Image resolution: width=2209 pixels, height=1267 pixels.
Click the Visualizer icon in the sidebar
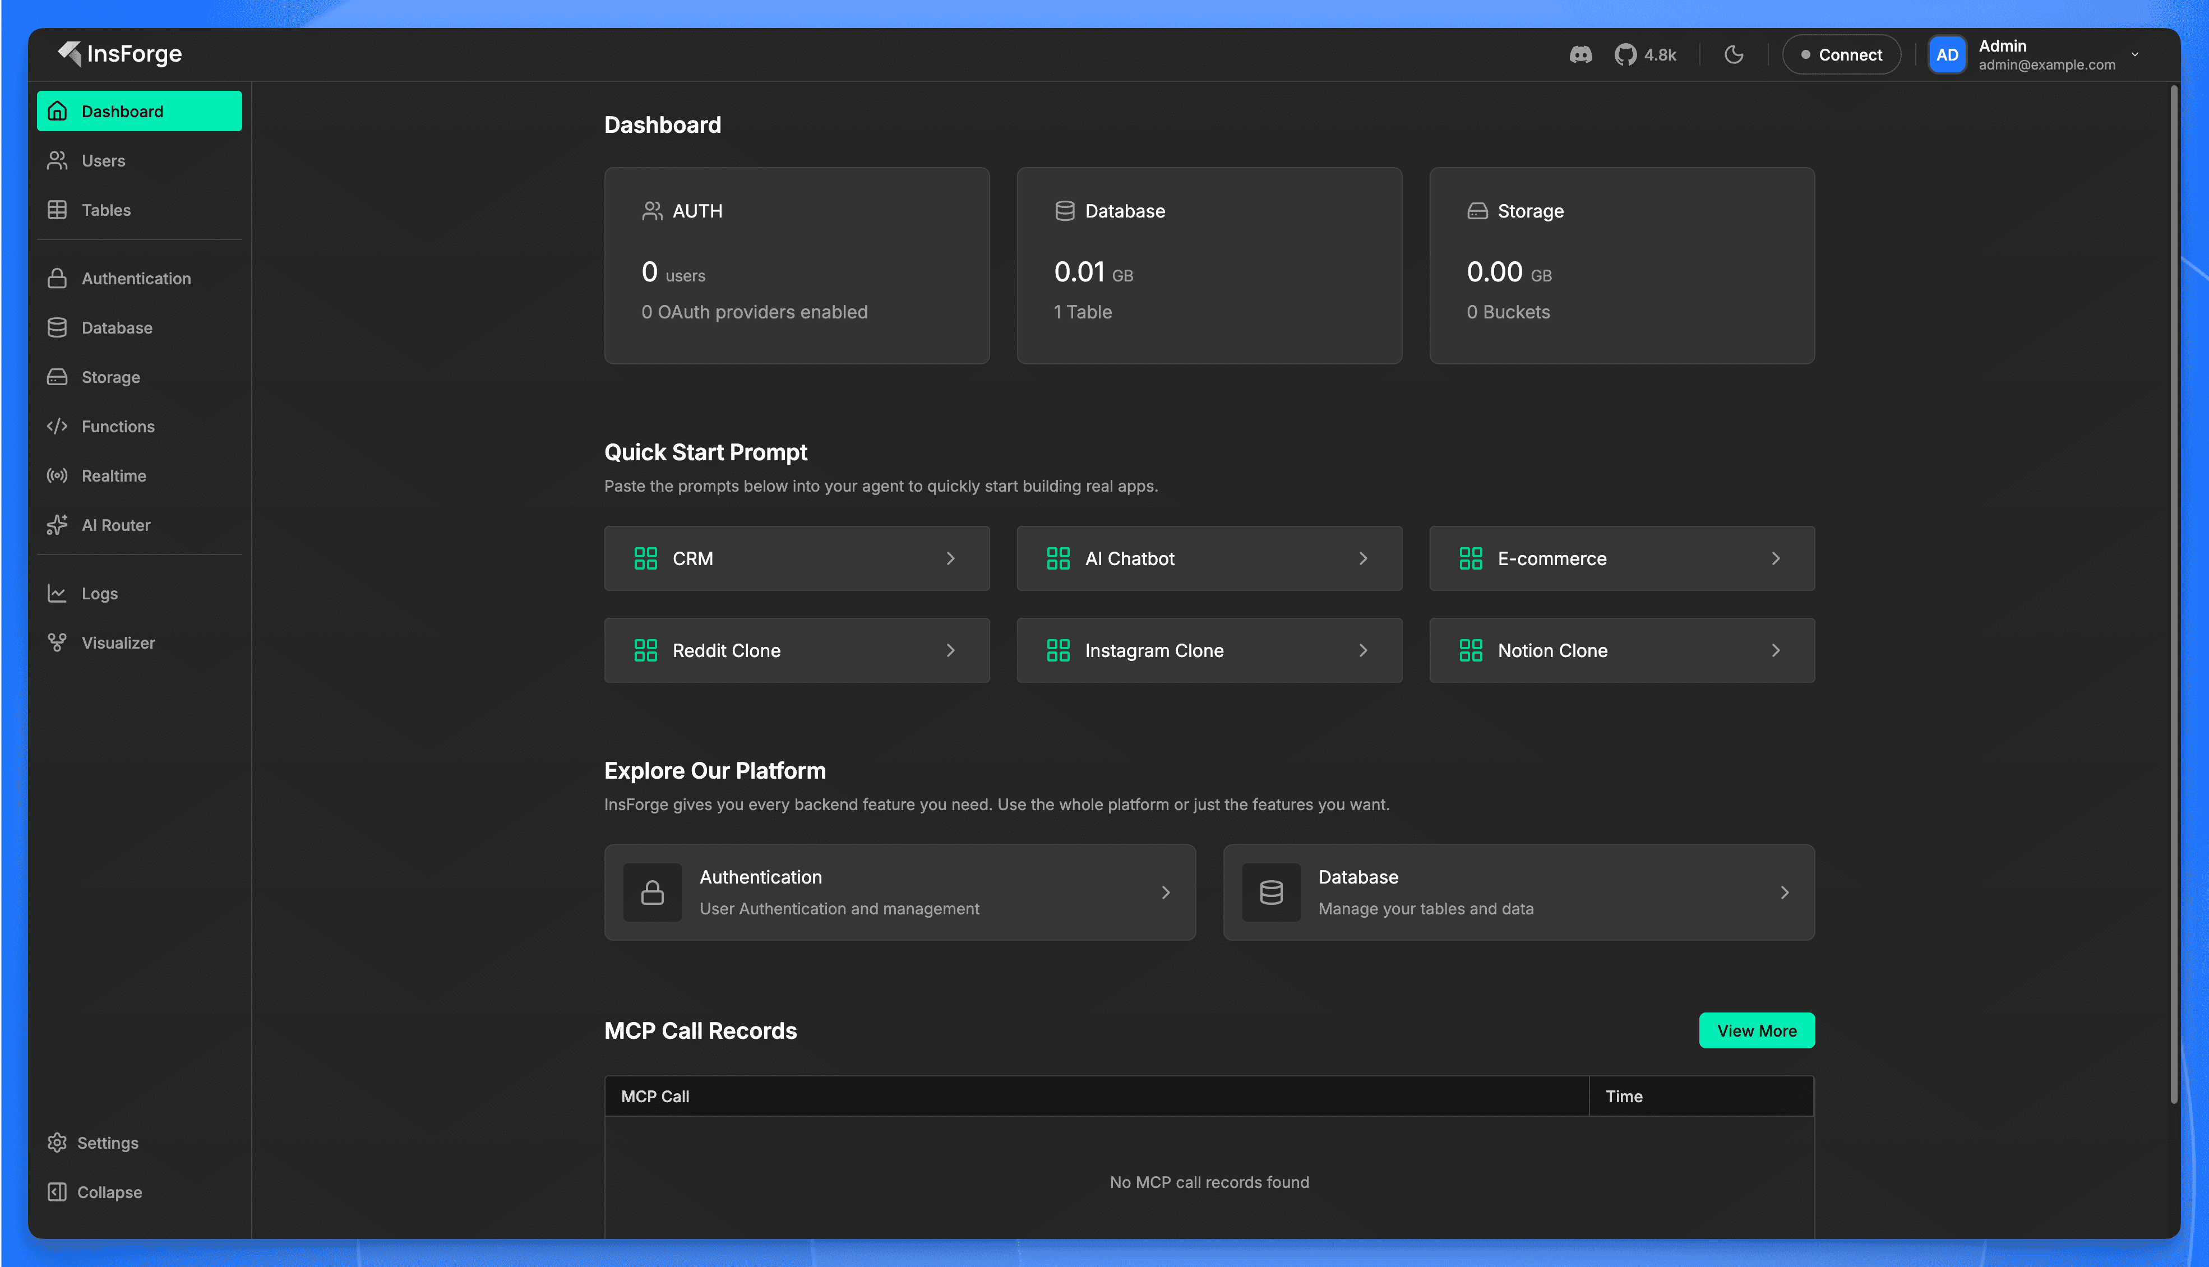(57, 642)
